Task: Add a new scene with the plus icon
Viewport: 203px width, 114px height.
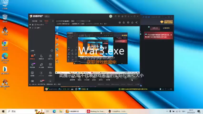Action: point(53,21)
